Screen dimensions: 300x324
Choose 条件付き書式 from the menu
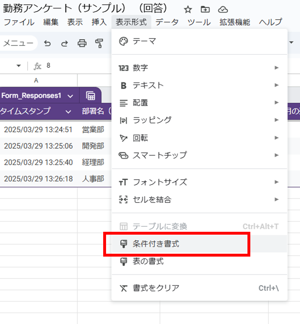coord(156,244)
